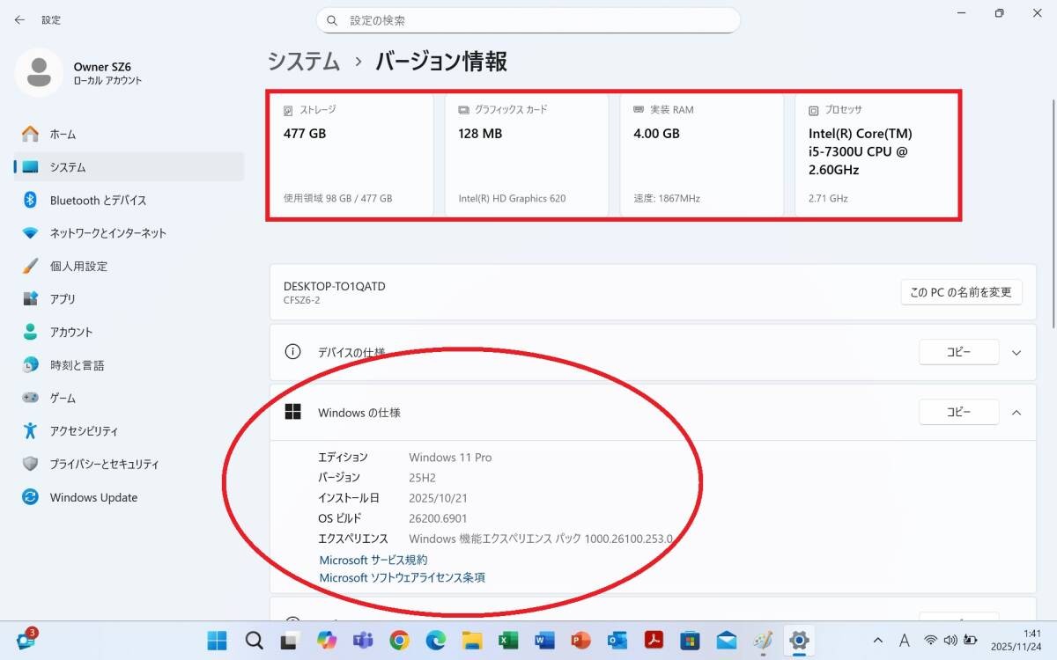Click the グラフィックス カード 128 MB card
1057x660 pixels.
[527, 155]
